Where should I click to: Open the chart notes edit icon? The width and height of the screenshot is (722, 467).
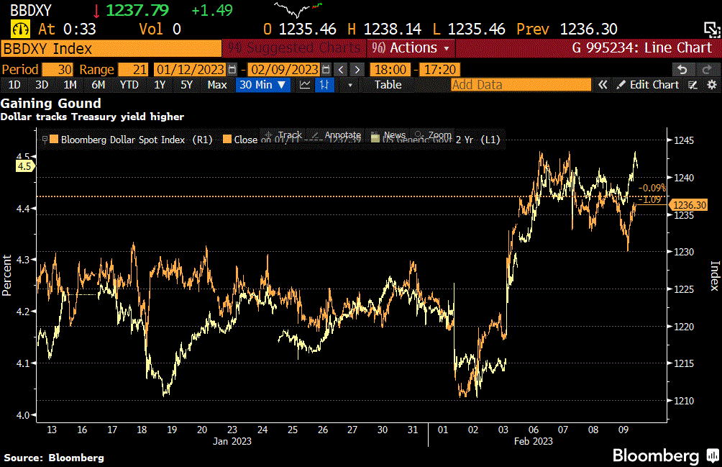(x=693, y=85)
